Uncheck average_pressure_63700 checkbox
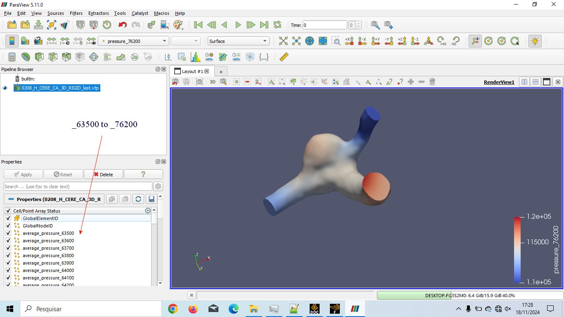The image size is (564, 317). point(8,248)
